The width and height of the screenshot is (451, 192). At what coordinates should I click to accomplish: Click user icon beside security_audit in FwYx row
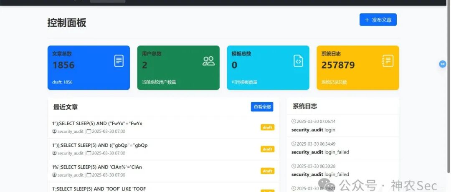(x=54, y=131)
